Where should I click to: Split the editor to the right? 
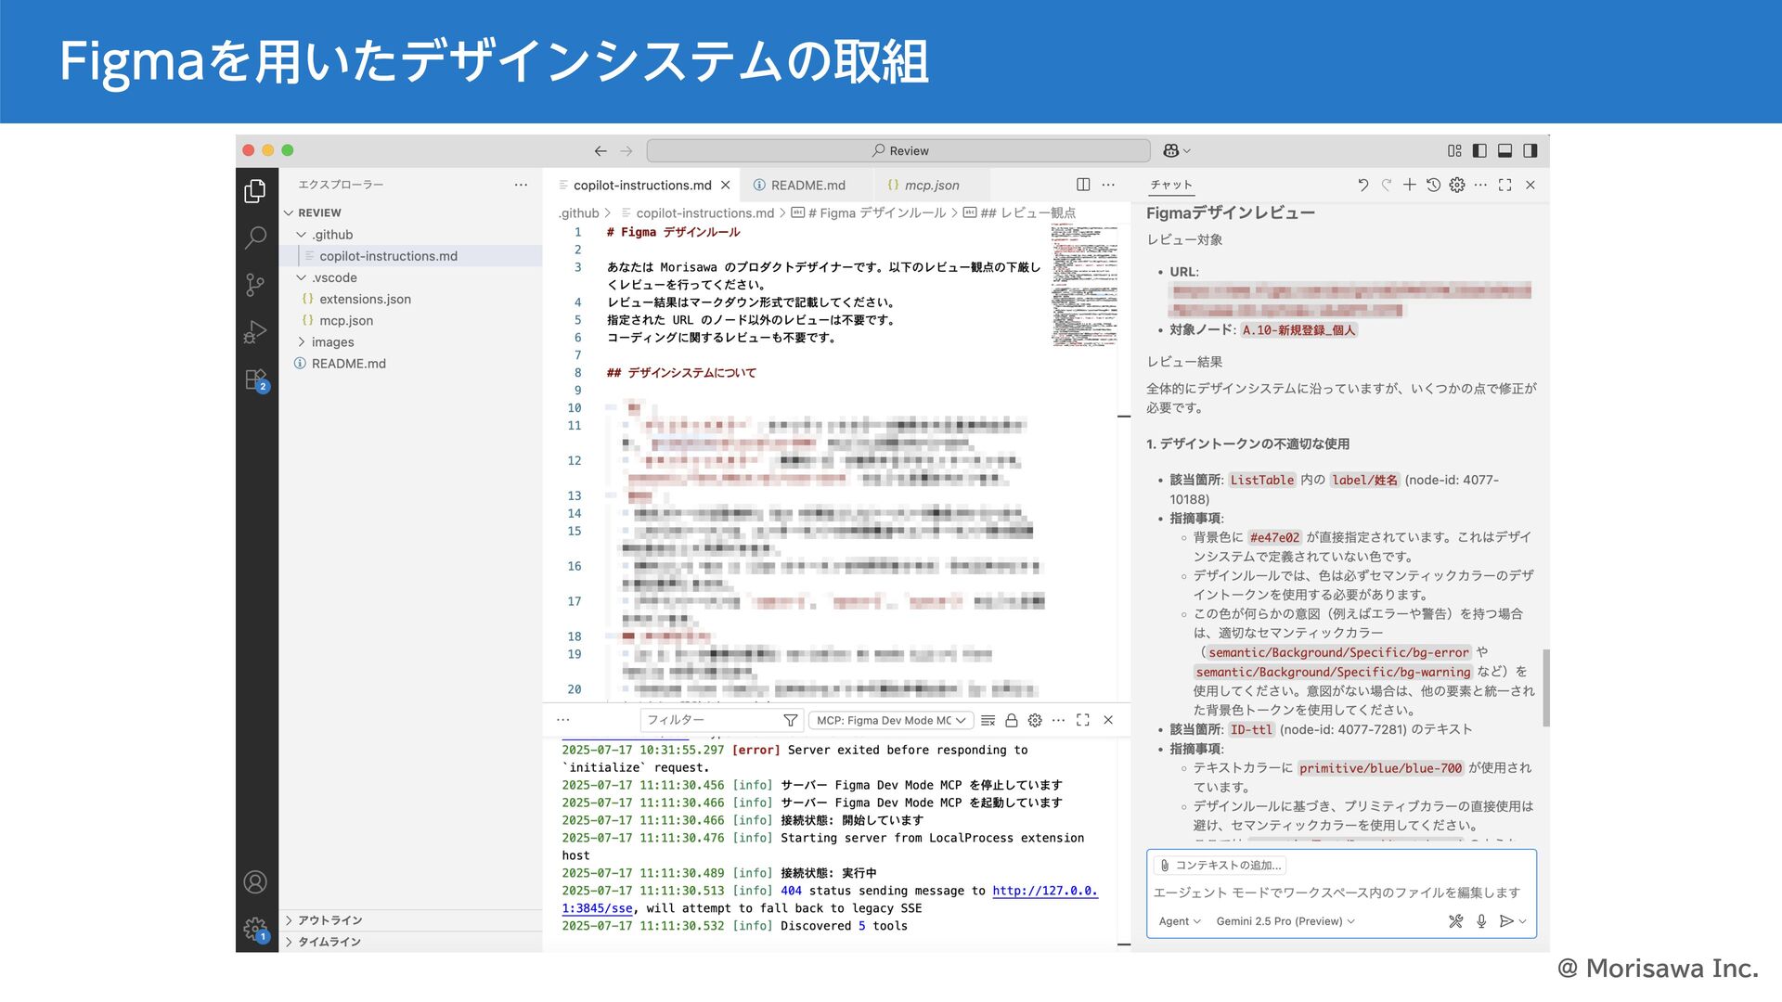tap(1083, 185)
